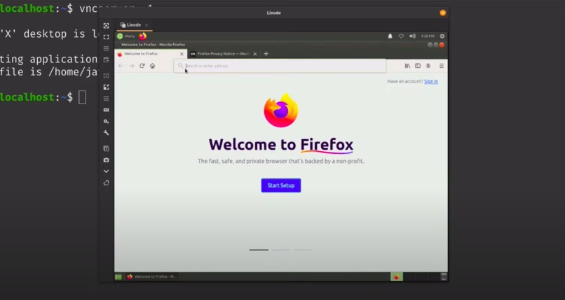Click the topmost sidebar icon with centered-dot frame
Image resolution: width=565 pixels, height=300 pixels.
tap(107, 26)
